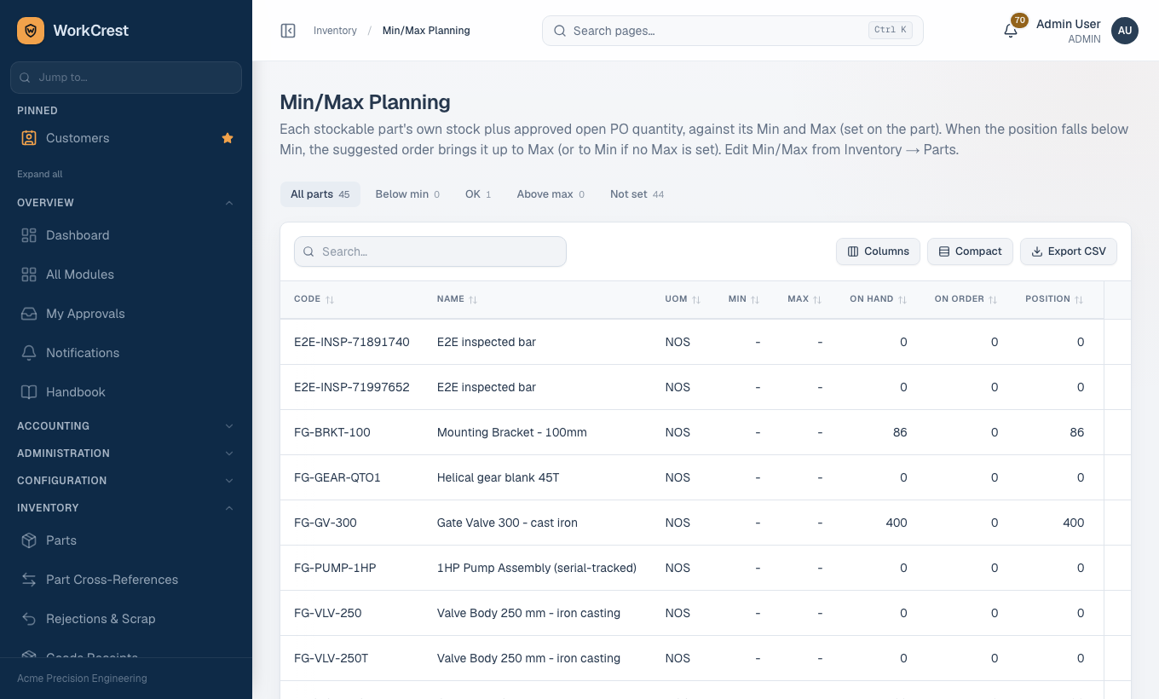Screen dimensions: 1159x699
Task: Click the Expand all link
Action: 40,174
